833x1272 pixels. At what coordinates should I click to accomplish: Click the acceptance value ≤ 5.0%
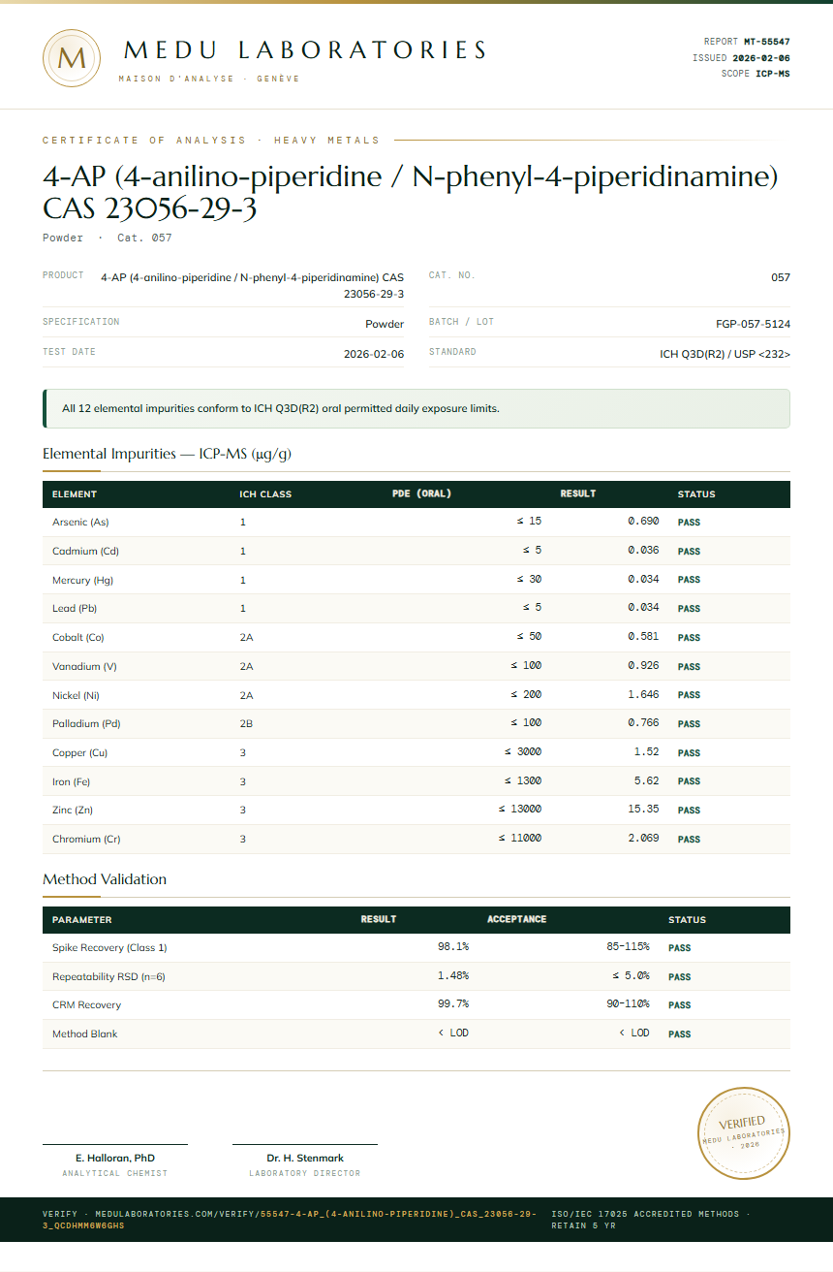(631, 976)
